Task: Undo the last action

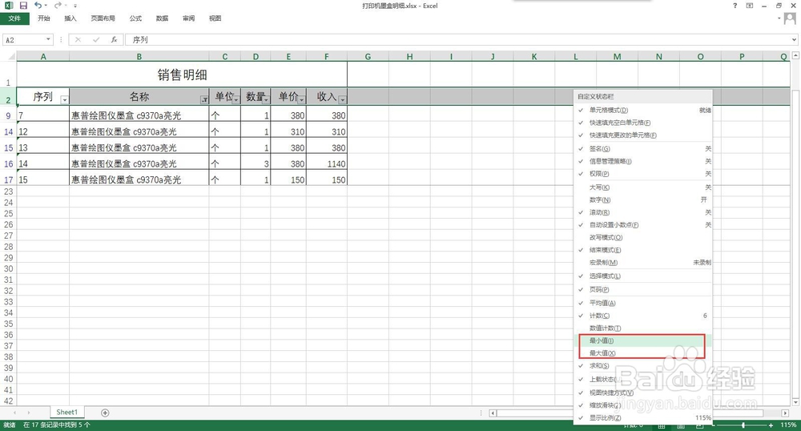Action: click(38, 6)
